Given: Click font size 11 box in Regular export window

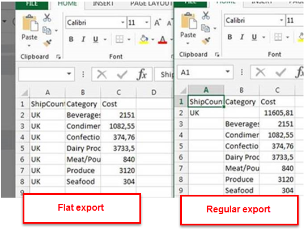Looking at the screenshot, I should pyautogui.click(x=295, y=20).
